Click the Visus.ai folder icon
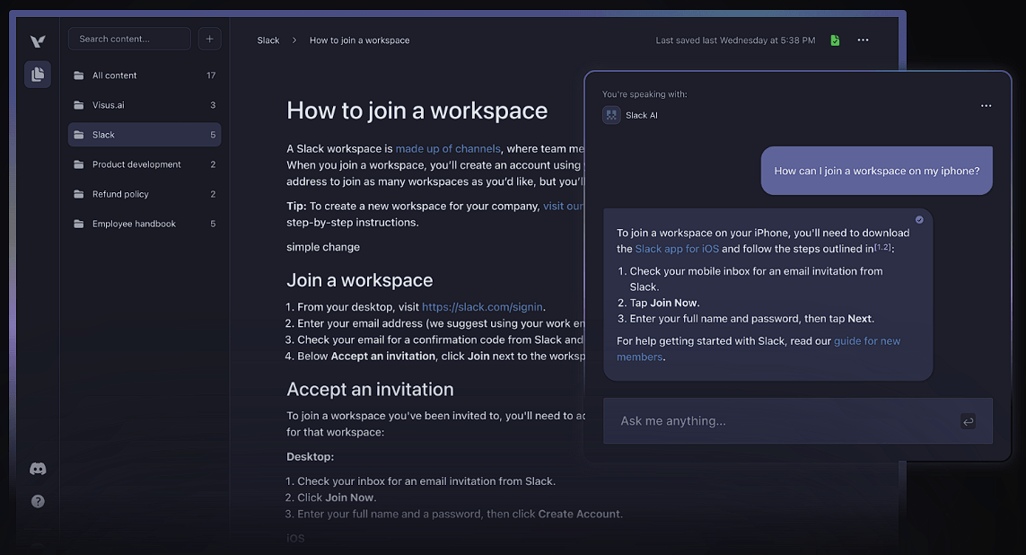Image resolution: width=1026 pixels, height=555 pixels. [x=78, y=105]
